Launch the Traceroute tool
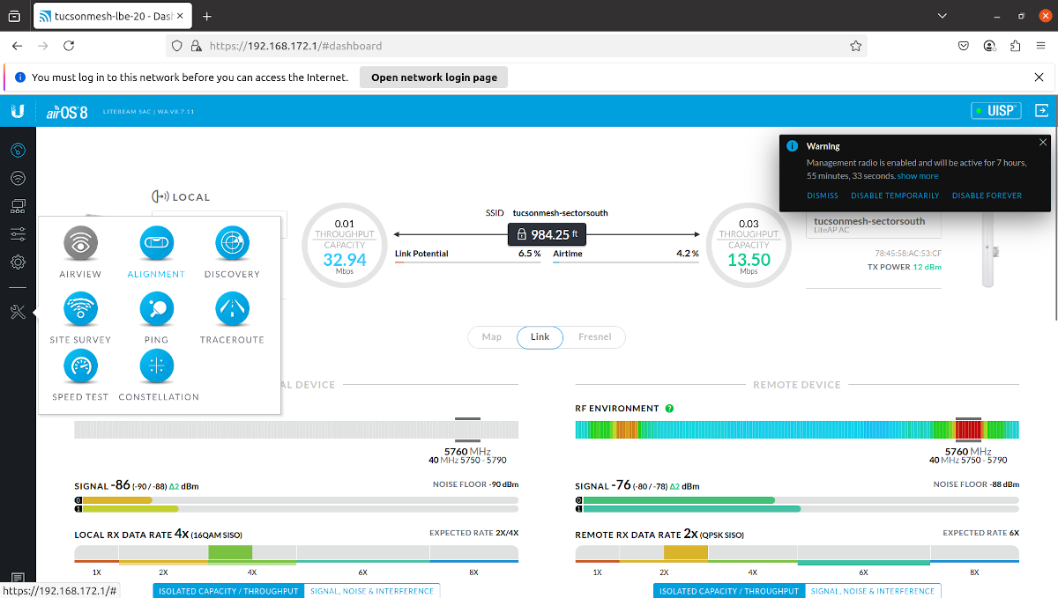 click(232, 310)
